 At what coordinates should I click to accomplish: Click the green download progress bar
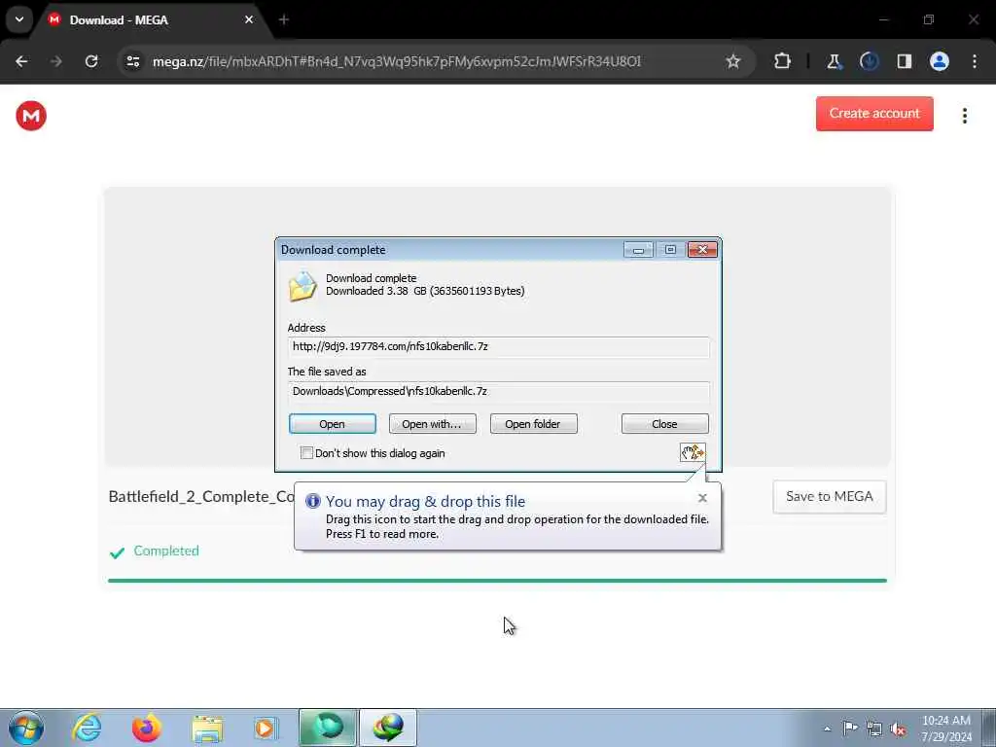[497, 581]
